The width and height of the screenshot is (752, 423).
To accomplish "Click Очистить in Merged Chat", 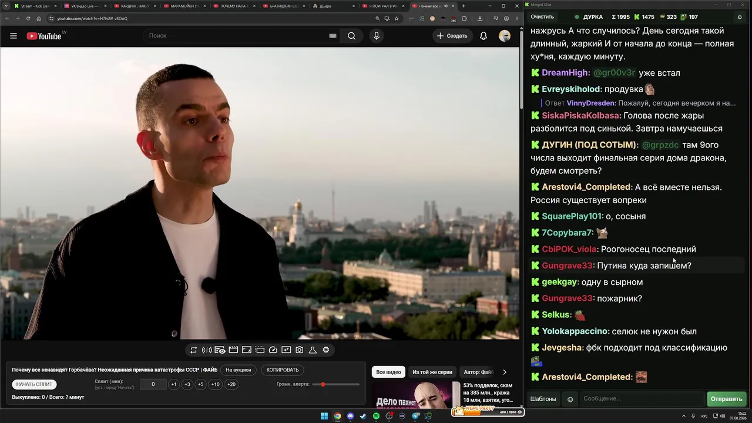I will point(542,17).
